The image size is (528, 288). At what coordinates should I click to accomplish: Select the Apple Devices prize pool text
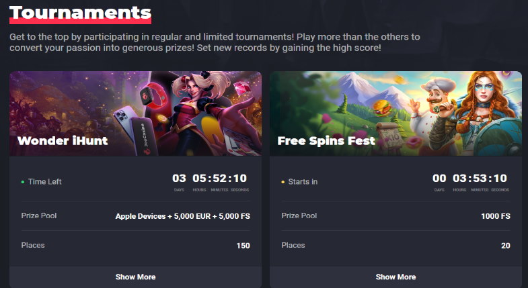click(183, 216)
